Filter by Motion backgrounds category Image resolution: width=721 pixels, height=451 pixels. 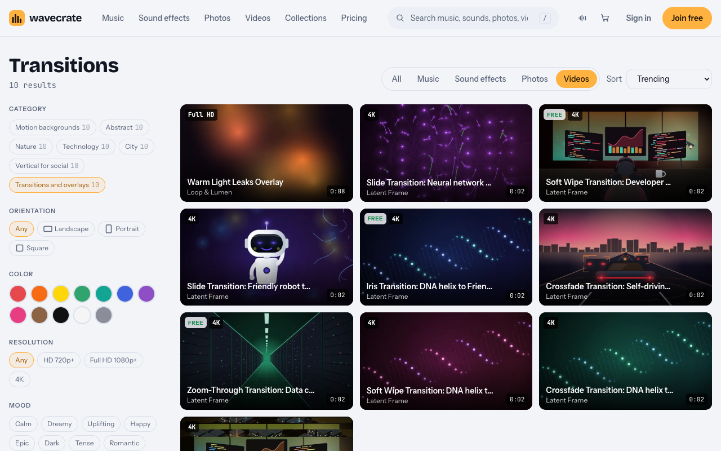pyautogui.click(x=52, y=127)
